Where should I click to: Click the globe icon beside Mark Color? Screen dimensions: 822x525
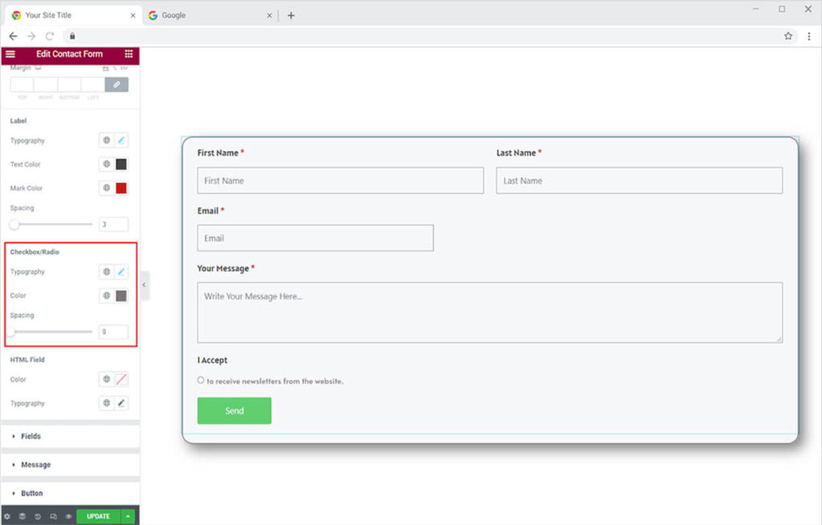[x=106, y=188]
